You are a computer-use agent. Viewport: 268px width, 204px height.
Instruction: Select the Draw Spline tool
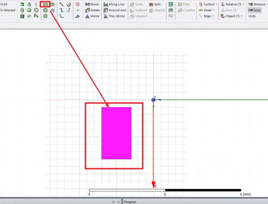click(x=61, y=10)
